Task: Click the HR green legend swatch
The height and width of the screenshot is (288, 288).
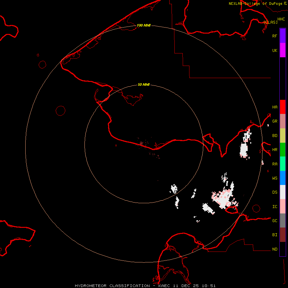Action: pyautogui.click(x=283, y=150)
